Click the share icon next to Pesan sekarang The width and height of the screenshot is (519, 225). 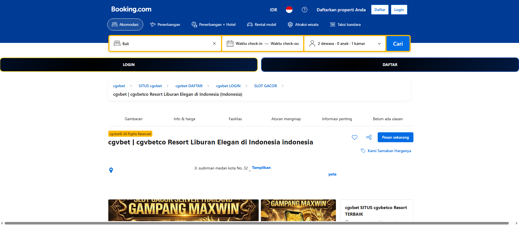369,137
